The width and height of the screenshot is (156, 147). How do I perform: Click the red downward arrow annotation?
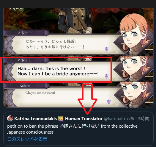tap(87, 99)
